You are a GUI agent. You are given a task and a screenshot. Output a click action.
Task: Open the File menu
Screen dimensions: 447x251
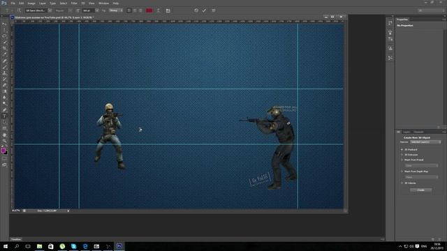(x=13, y=3)
